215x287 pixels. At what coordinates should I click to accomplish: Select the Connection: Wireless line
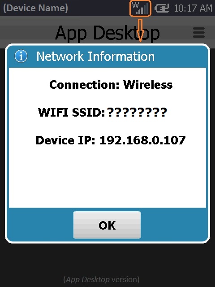click(x=111, y=85)
